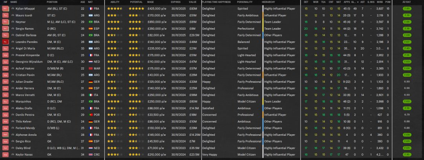Open Cristian Pavón's player name link
Viewport: 424px width, 160px height.
click(25, 75)
